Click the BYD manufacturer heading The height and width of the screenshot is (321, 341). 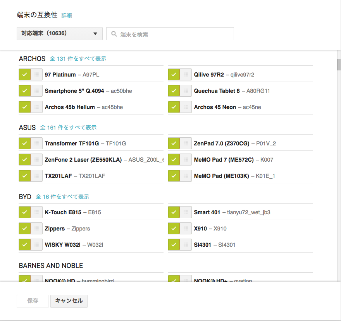click(x=25, y=196)
